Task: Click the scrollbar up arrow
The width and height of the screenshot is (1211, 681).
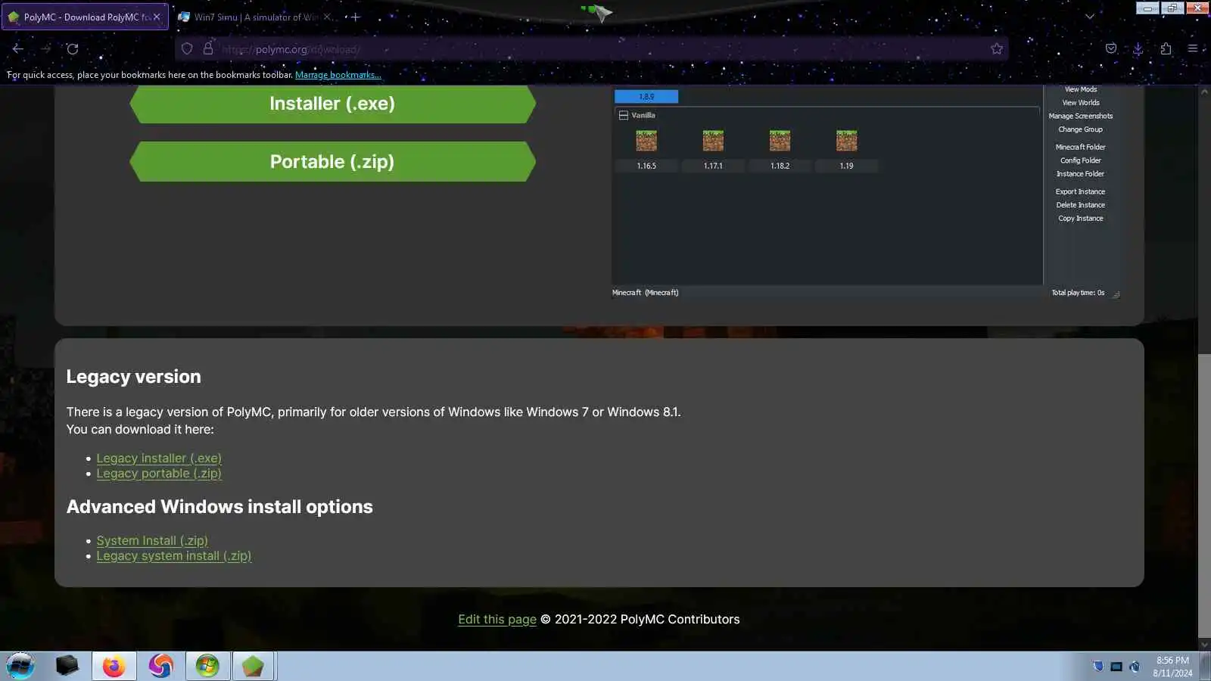Action: [x=1204, y=91]
